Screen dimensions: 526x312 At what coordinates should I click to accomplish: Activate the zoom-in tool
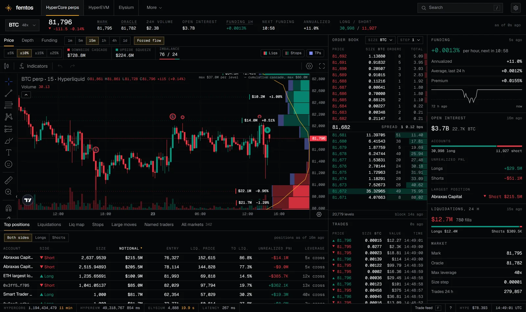click(9, 192)
